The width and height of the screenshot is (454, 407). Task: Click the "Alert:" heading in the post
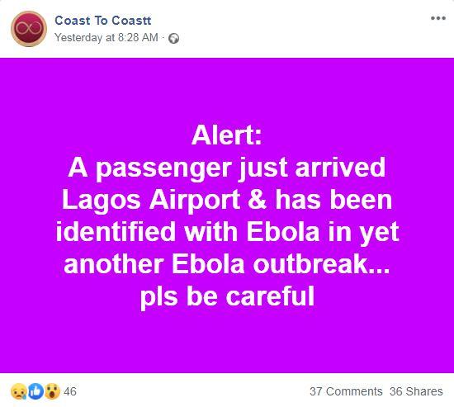[227, 135]
